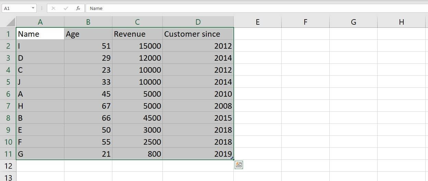Select column C header
Viewport: 428px width, 181px height.
(x=137, y=22)
